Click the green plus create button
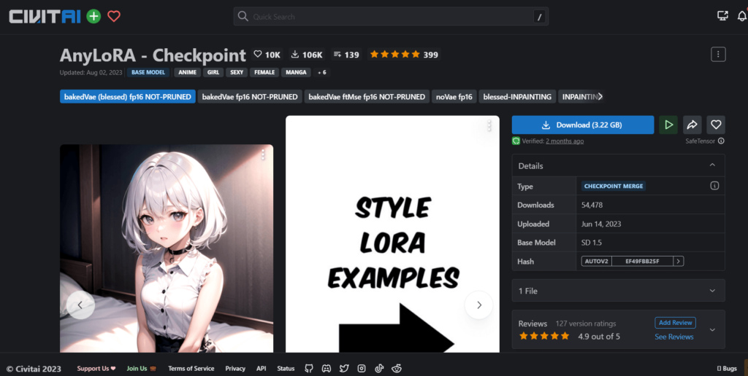The width and height of the screenshot is (748, 376). click(x=93, y=16)
